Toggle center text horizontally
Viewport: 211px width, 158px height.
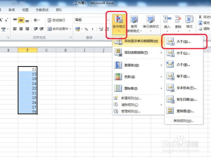tap(21, 29)
